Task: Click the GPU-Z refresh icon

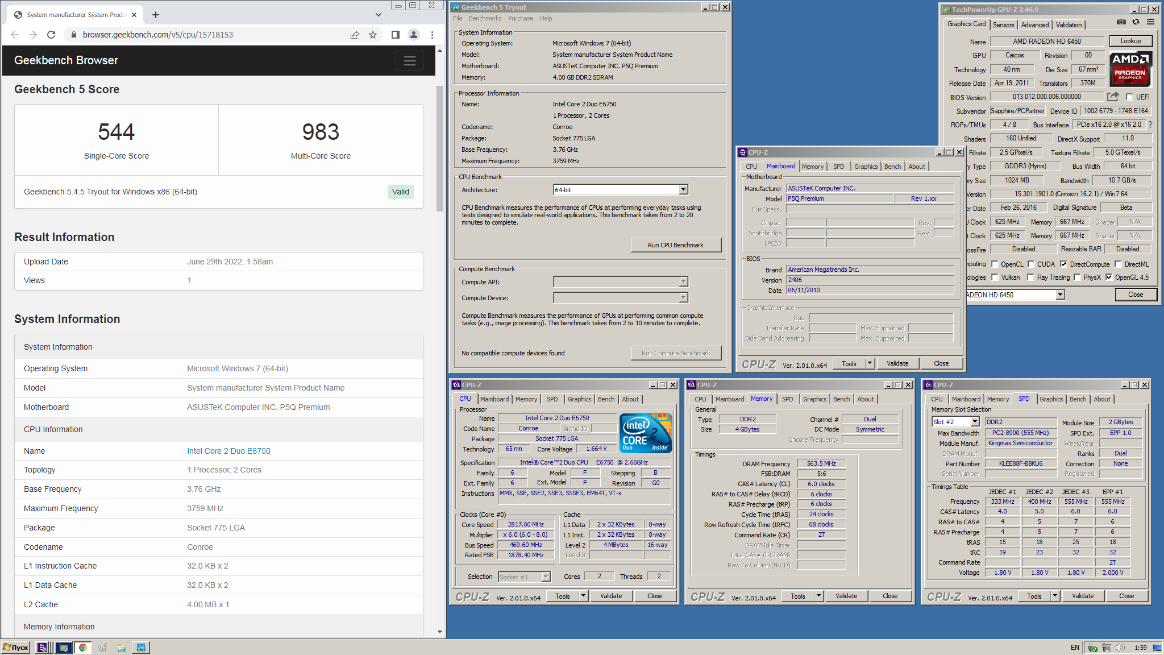Action: click(x=1136, y=22)
